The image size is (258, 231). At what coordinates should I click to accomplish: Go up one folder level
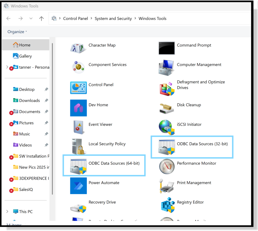tap(42, 19)
